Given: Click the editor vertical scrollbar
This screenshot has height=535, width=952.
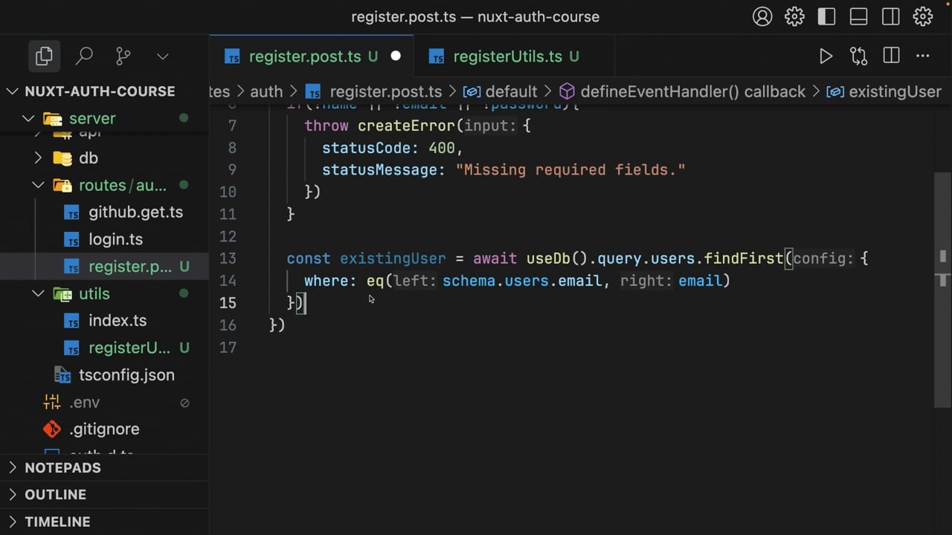Looking at the screenshot, I should [942, 290].
